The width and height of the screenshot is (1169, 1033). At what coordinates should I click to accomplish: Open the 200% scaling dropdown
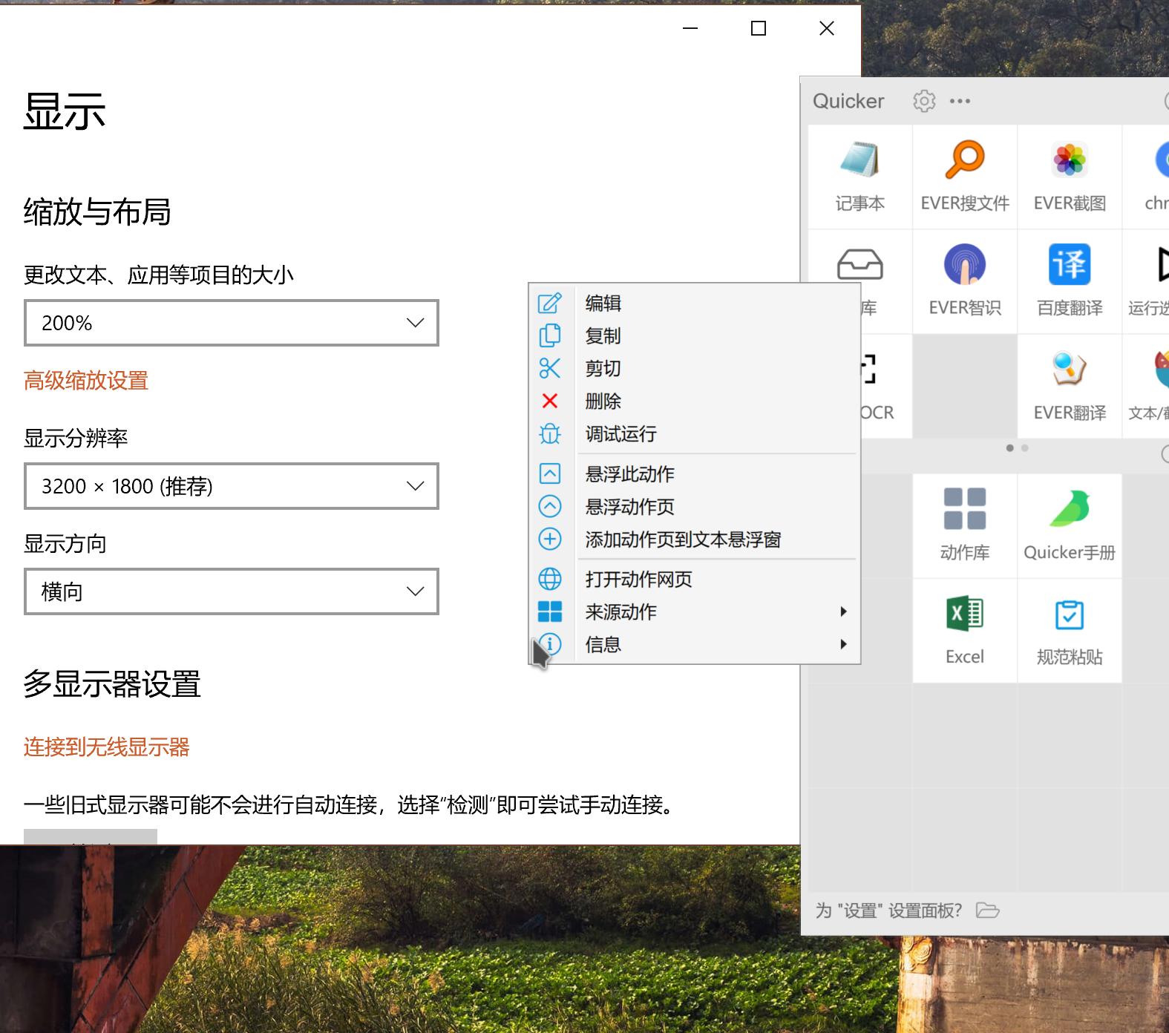(232, 323)
